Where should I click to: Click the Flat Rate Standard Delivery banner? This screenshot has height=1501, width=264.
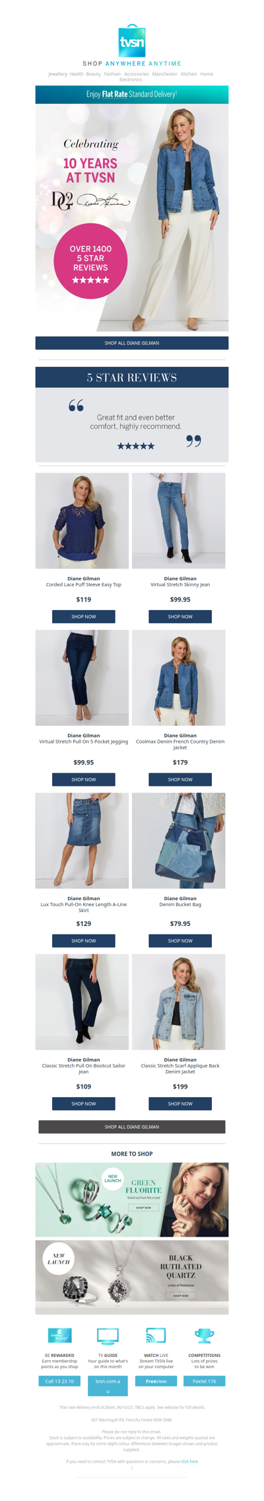click(x=132, y=95)
